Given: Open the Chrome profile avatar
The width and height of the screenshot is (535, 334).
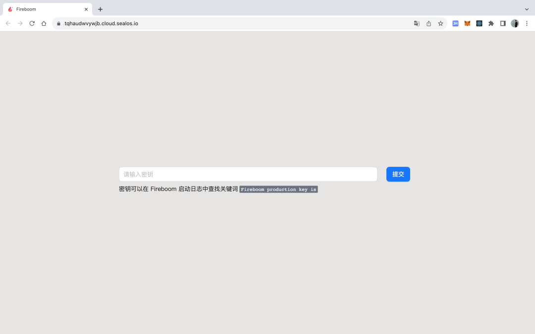Looking at the screenshot, I should [515, 24].
